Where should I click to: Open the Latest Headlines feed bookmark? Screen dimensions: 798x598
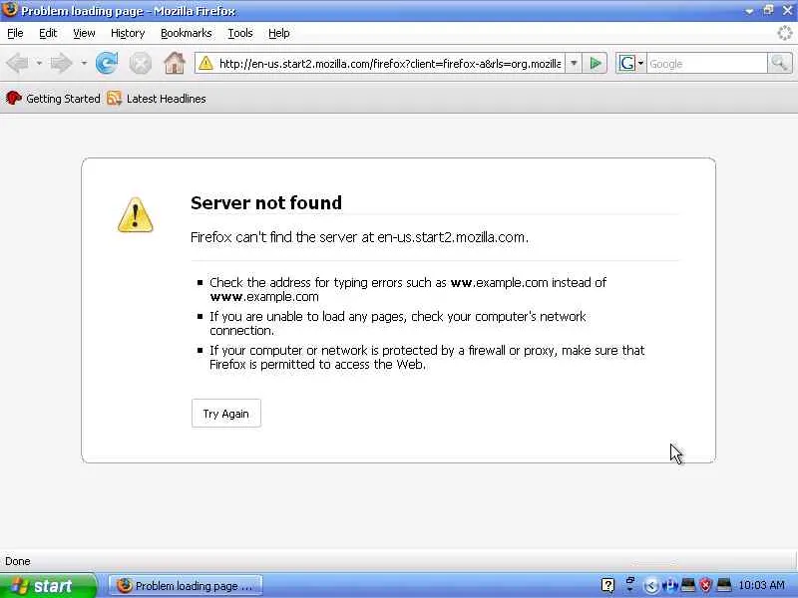pos(157,99)
